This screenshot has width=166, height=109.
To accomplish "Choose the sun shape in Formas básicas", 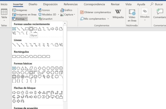I will click(x=48, y=77).
